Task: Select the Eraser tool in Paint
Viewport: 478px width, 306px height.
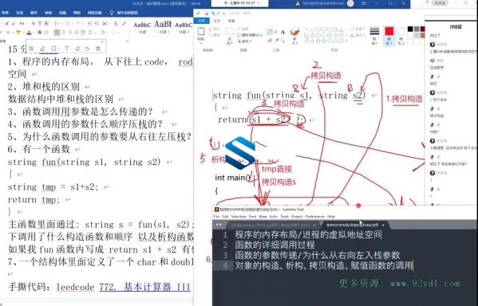Action: [x=270, y=40]
